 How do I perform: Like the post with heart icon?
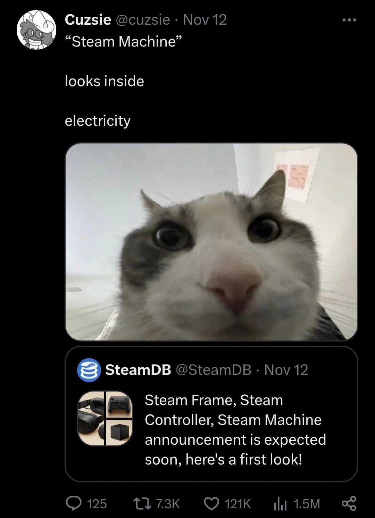point(211,503)
